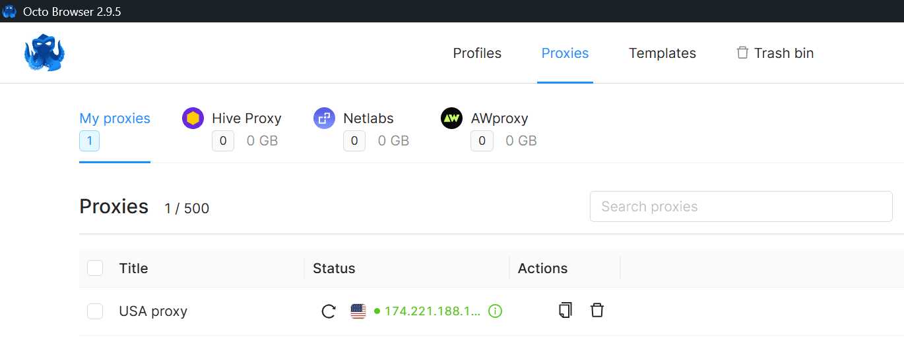
Task: Refresh the USA proxy connection status
Action: pyautogui.click(x=329, y=311)
